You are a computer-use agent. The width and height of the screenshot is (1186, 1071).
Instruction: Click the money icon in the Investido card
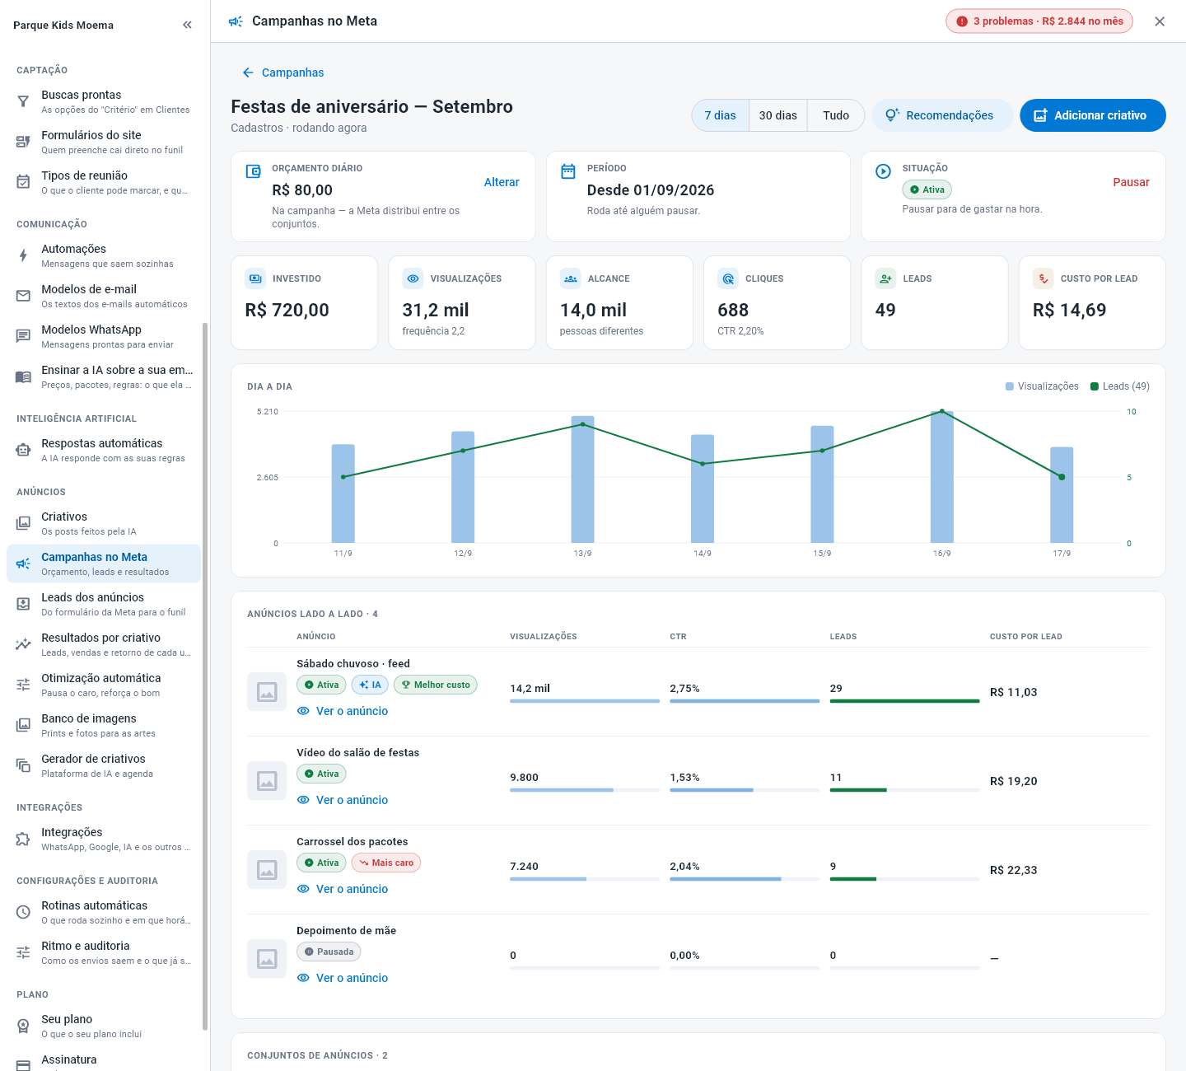click(x=255, y=278)
